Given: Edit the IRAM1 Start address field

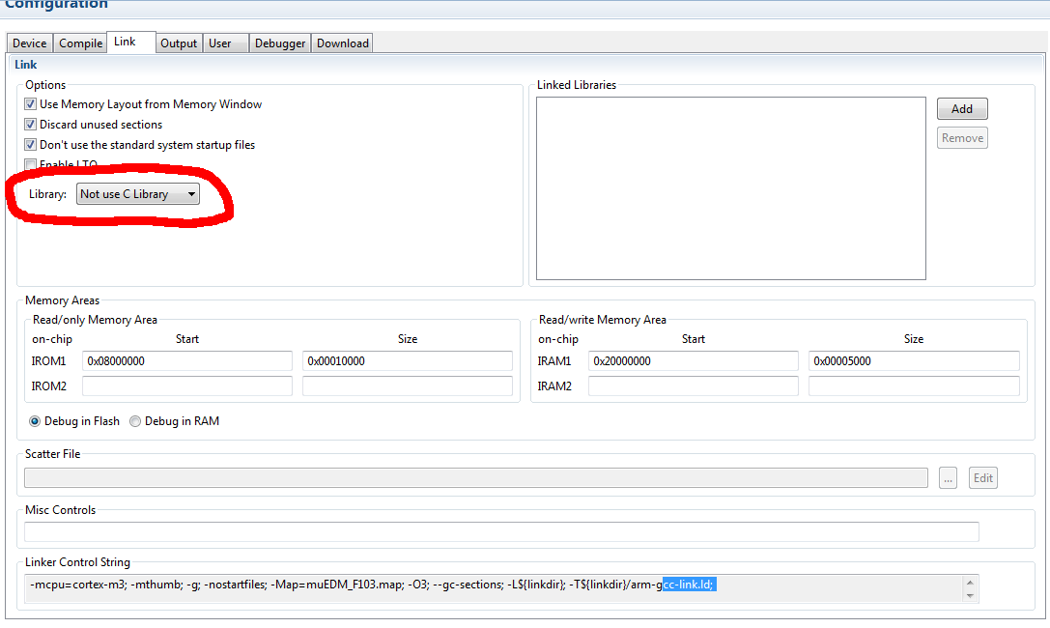Looking at the screenshot, I should pos(694,361).
